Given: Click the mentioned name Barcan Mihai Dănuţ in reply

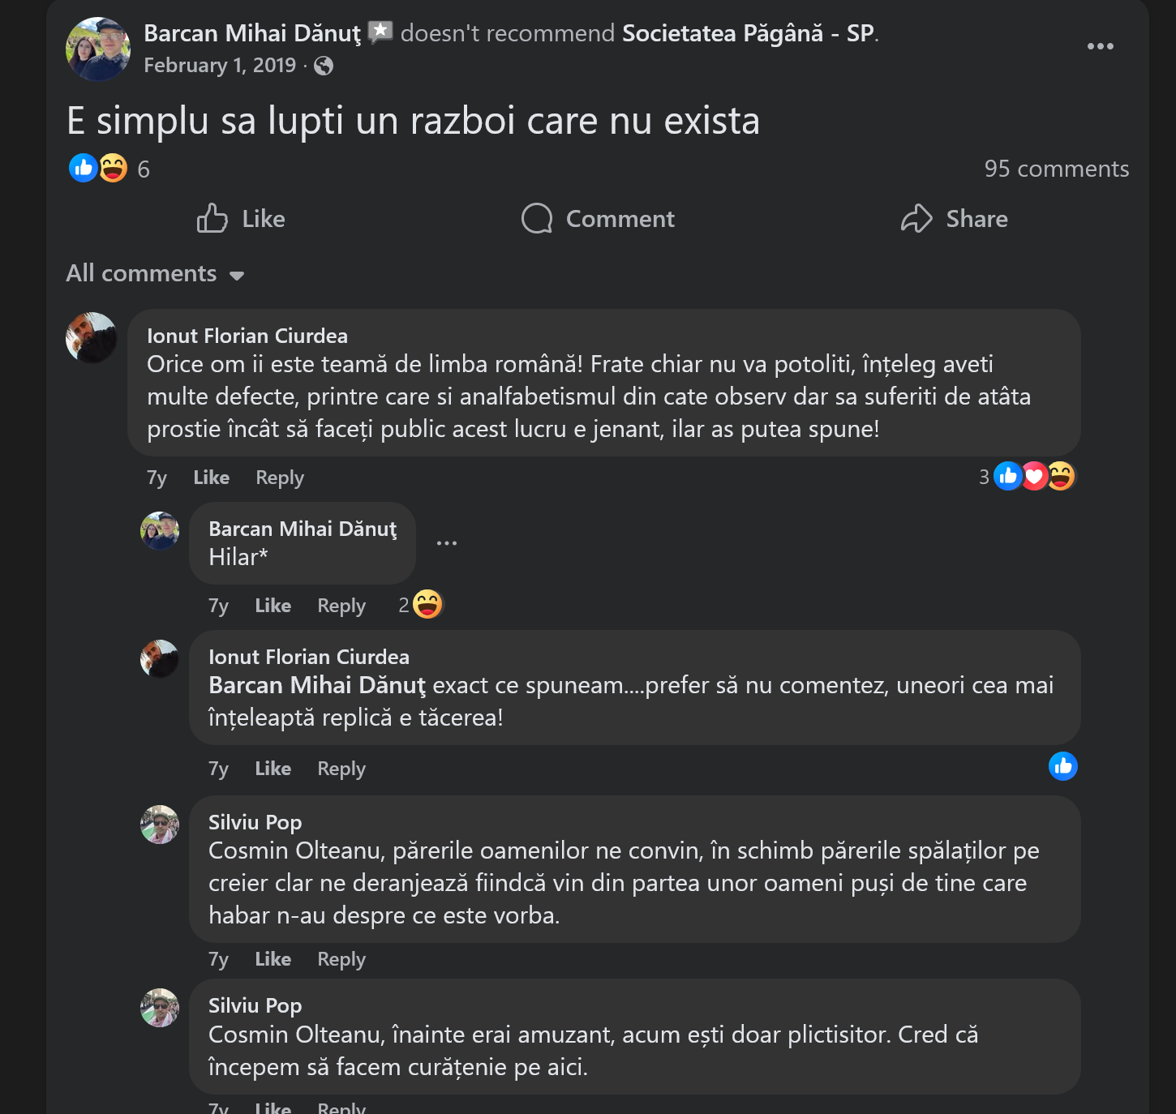Looking at the screenshot, I should pos(316,685).
